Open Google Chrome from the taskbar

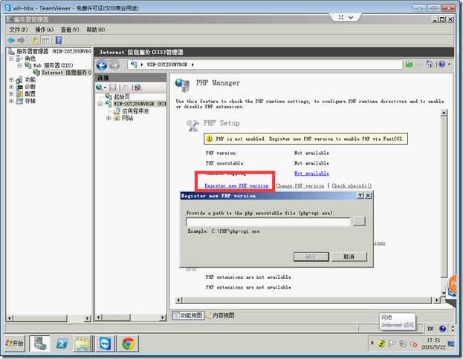click(128, 343)
